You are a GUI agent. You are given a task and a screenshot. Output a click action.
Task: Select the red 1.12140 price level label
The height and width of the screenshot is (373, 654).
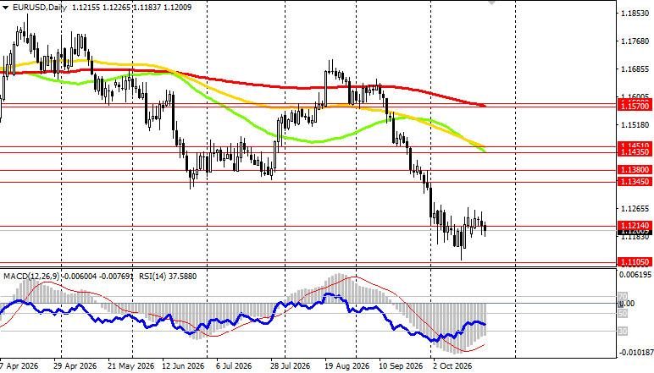pyautogui.click(x=635, y=225)
